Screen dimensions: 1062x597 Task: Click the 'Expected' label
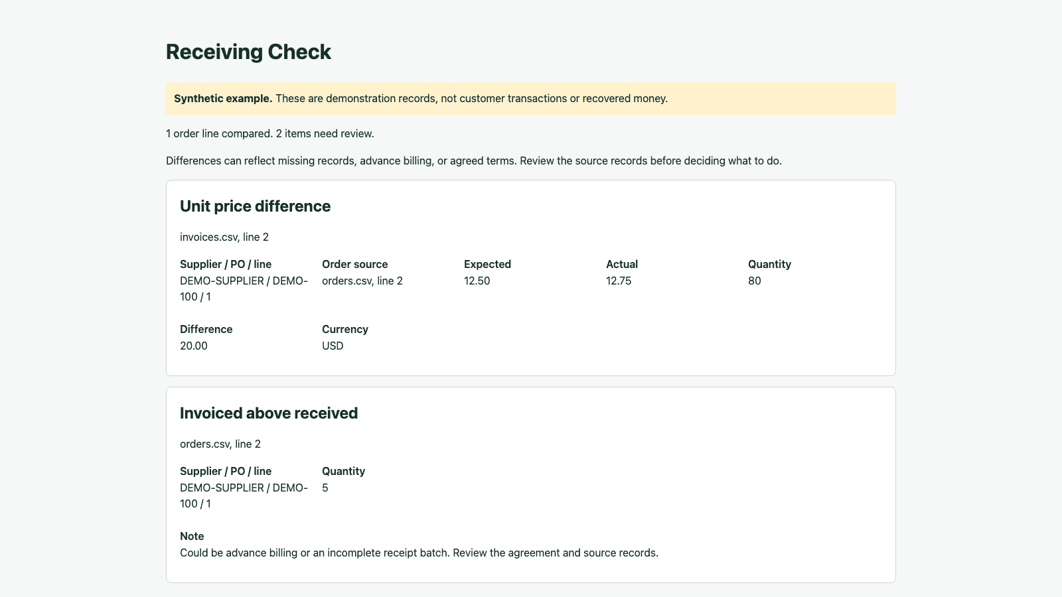(487, 264)
